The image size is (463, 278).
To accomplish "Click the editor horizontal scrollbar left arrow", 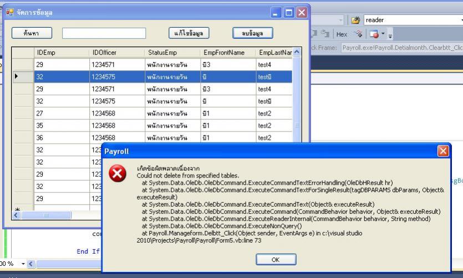I will (x=31, y=264).
